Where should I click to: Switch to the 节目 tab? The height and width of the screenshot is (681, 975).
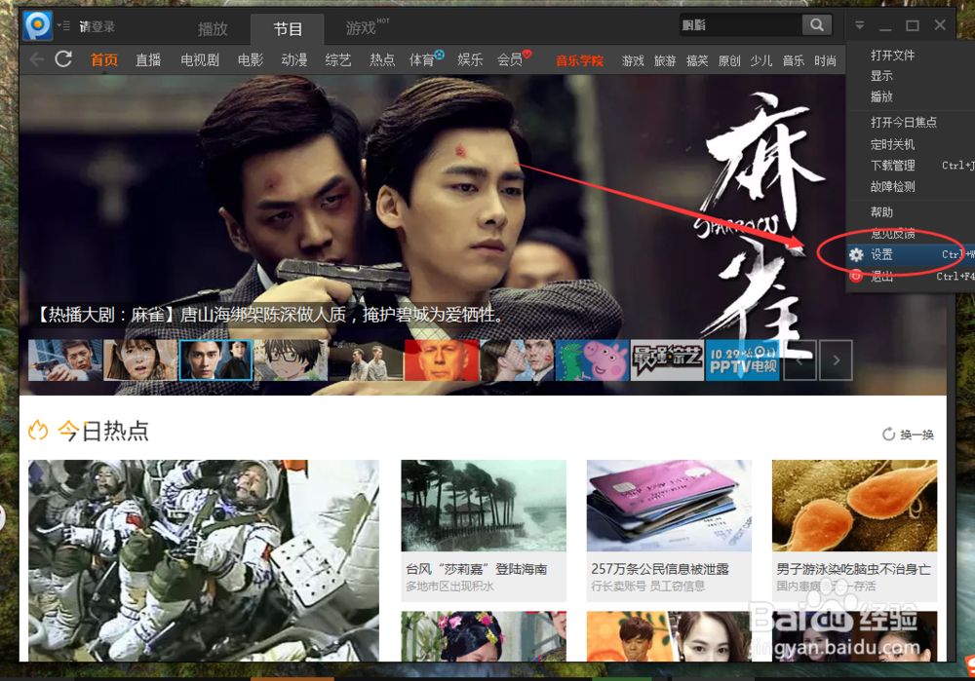pyautogui.click(x=288, y=28)
